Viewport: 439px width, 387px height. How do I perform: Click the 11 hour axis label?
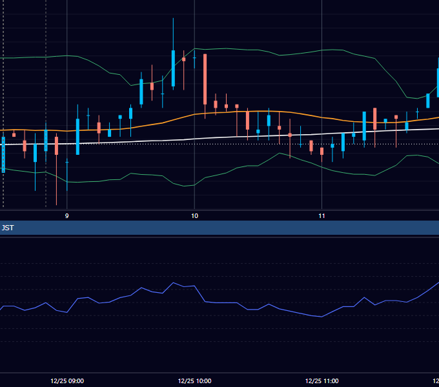(x=322, y=216)
